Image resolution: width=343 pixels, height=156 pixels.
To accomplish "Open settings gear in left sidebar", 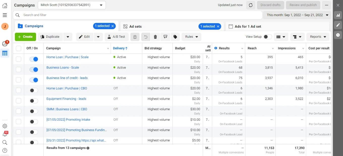I will click(5, 126).
